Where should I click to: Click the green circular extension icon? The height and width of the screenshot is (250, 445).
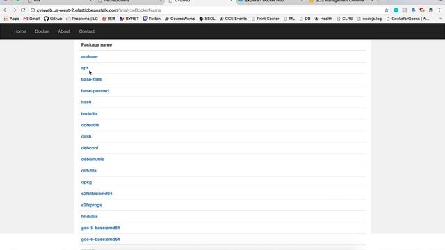pyautogui.click(x=396, y=10)
